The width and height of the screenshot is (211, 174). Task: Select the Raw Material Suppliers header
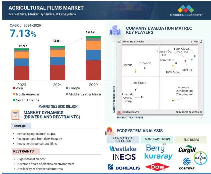point(123,140)
